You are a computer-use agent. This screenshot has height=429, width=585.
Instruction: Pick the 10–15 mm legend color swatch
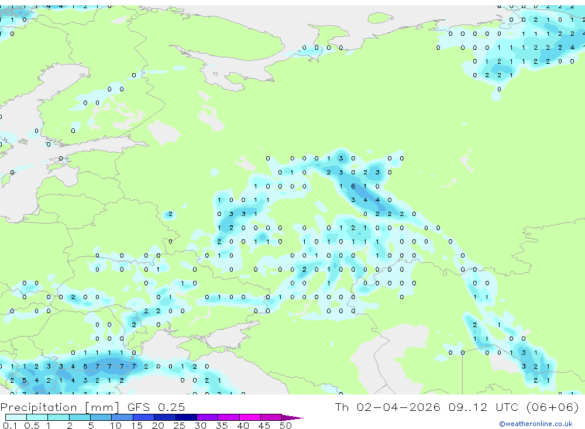[122, 417]
